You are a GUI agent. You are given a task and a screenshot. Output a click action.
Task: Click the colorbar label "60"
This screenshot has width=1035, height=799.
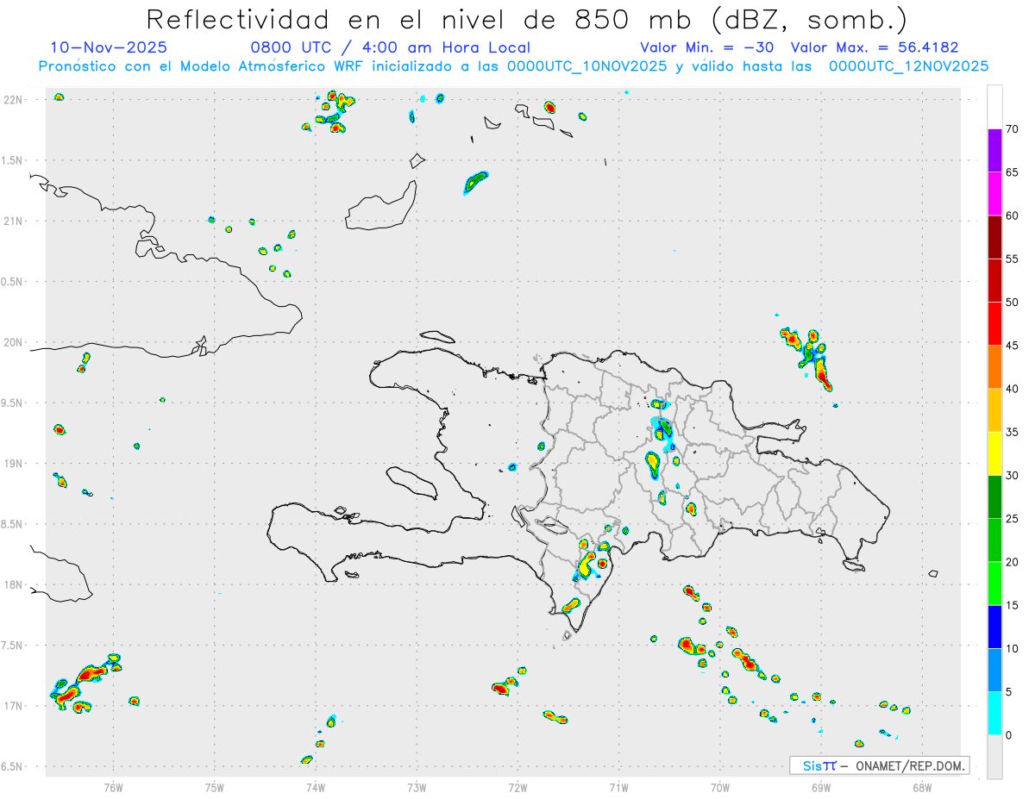pyautogui.click(x=1013, y=215)
